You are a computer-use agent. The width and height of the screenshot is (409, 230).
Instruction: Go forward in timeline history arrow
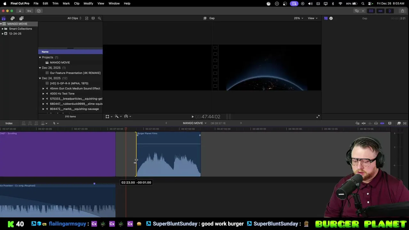click(241, 123)
